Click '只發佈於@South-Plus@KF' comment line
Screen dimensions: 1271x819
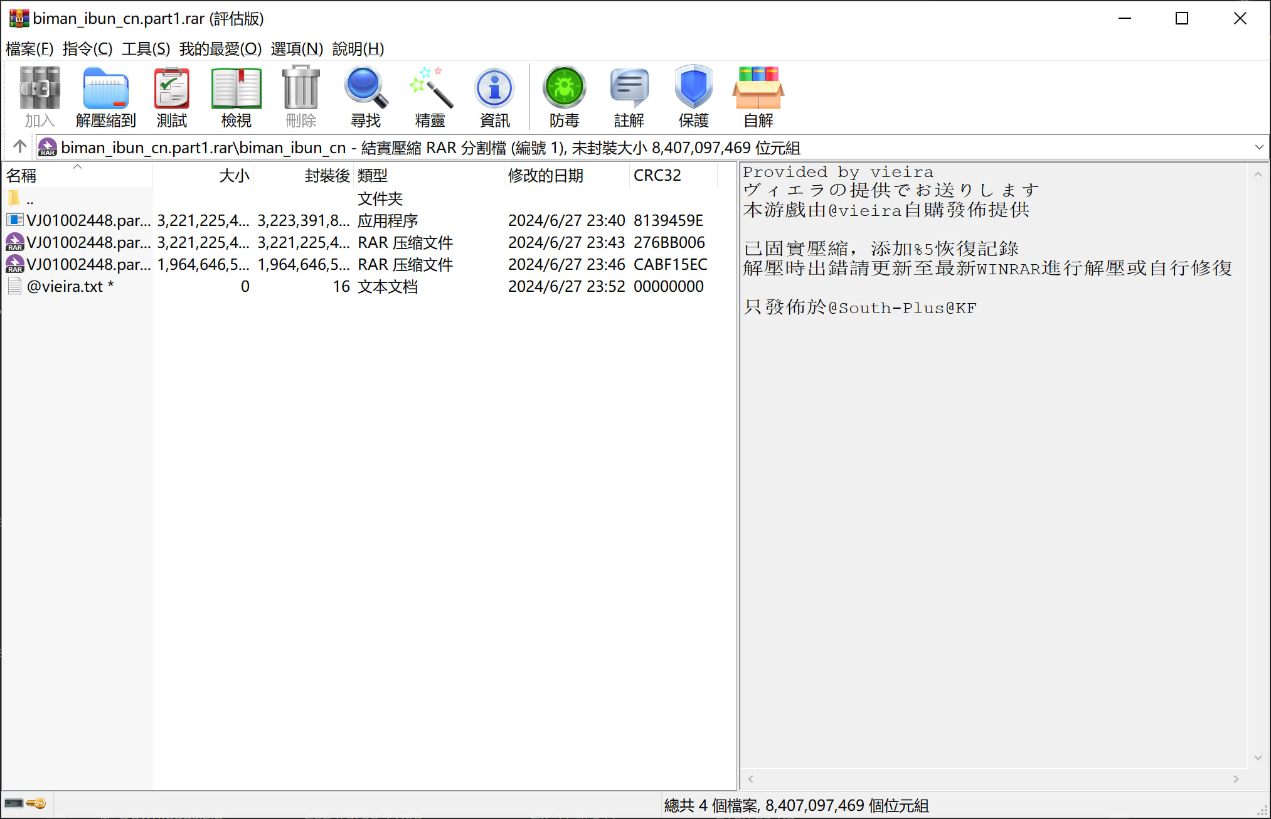click(860, 308)
